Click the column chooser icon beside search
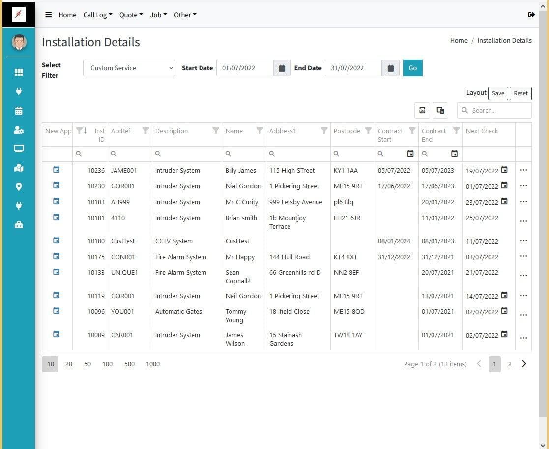 (x=440, y=110)
